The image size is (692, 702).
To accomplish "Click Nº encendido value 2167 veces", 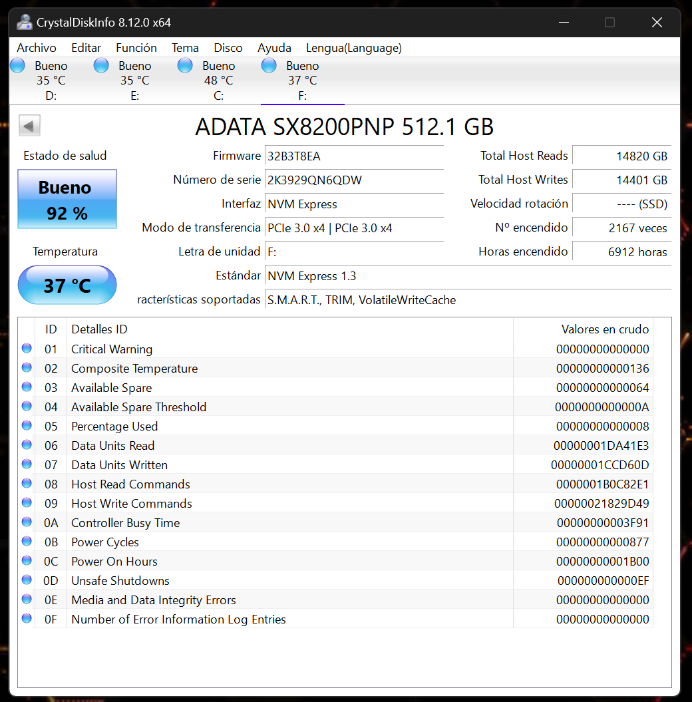I will click(x=621, y=228).
